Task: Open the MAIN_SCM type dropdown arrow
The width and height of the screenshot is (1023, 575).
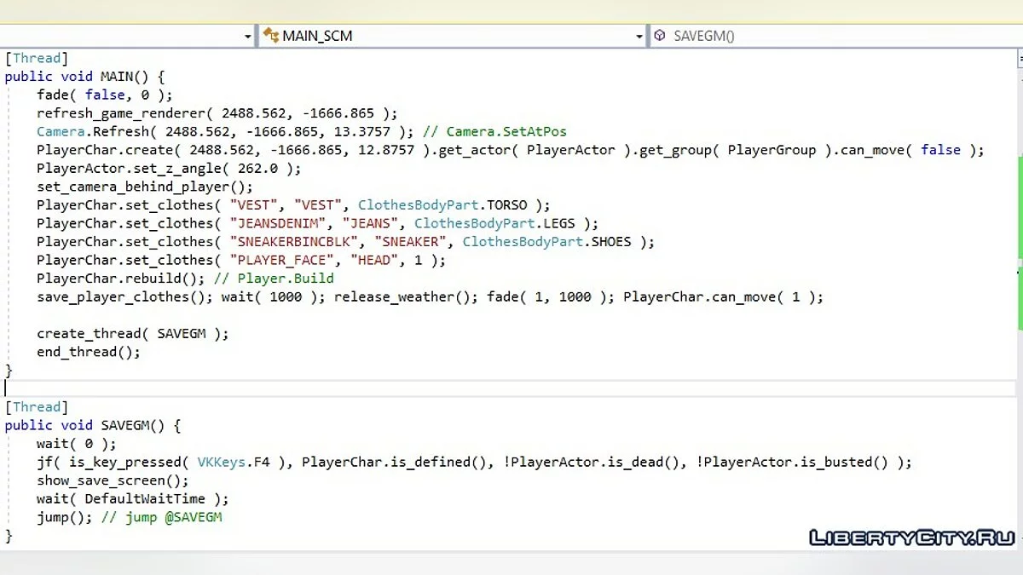Action: tap(639, 36)
